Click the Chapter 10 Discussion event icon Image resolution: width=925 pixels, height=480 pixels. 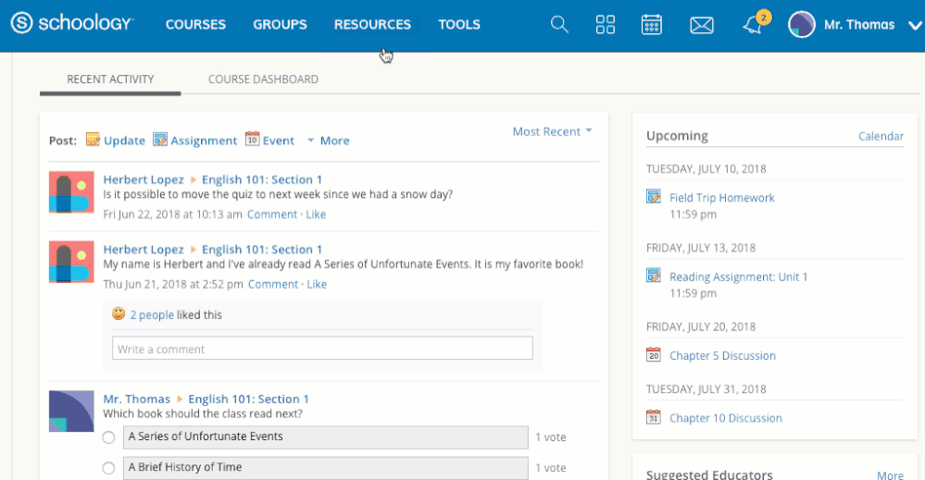pyautogui.click(x=653, y=417)
